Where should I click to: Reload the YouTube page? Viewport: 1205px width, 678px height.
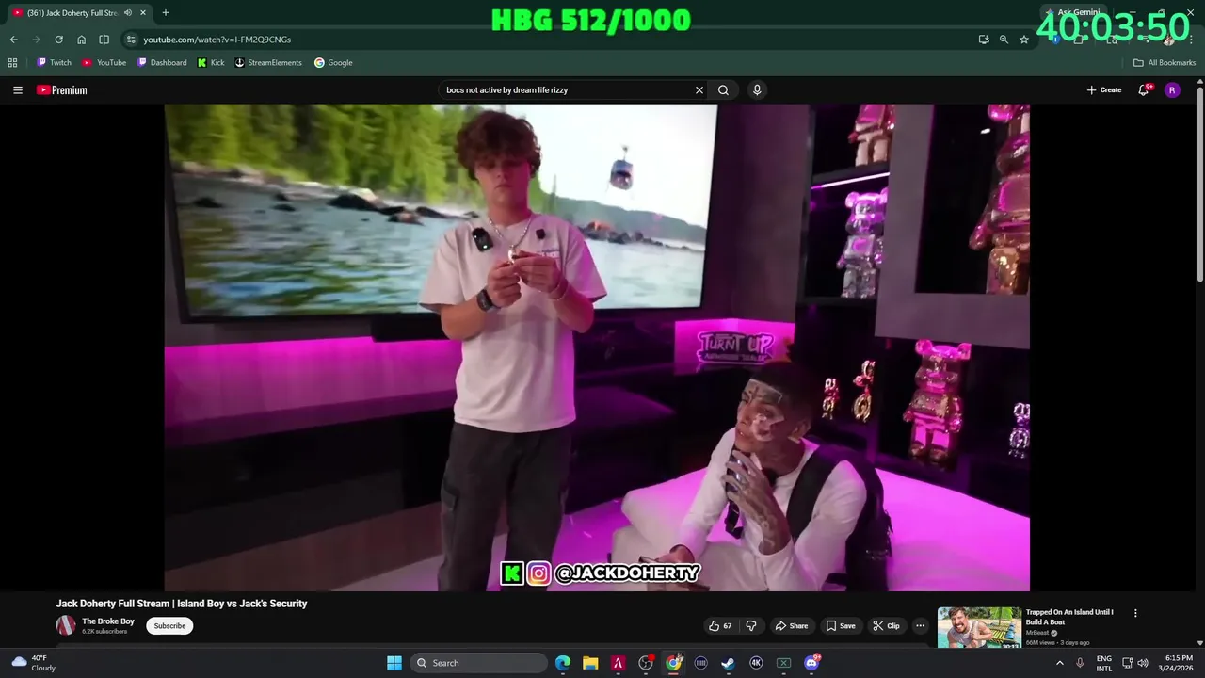tap(58, 40)
